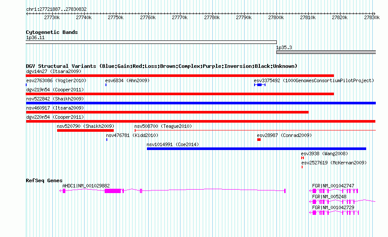Click the nsv508700 (Teague2010) label

(x=163, y=126)
